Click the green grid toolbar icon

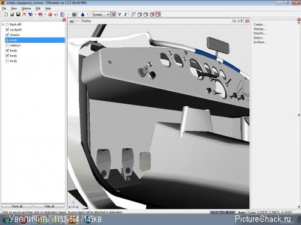coord(74,14)
